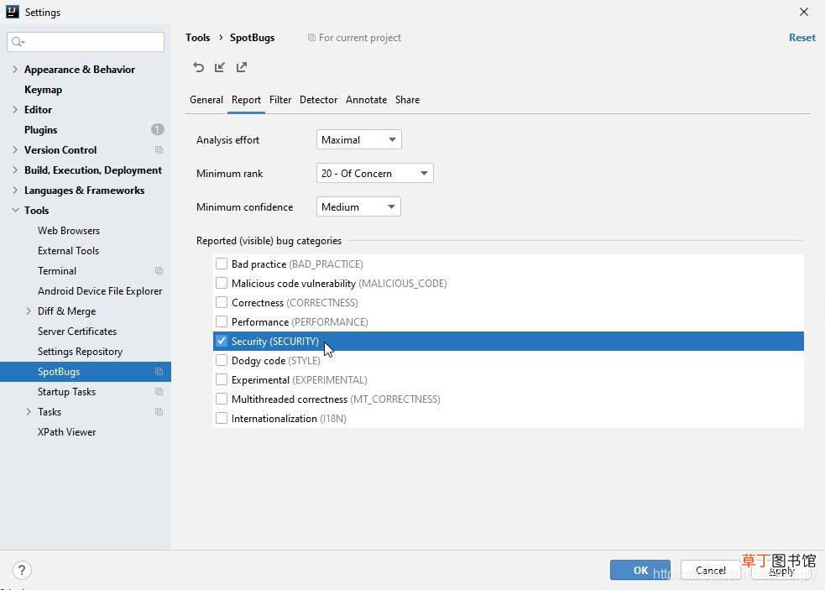Click the Reset link

pyautogui.click(x=802, y=38)
